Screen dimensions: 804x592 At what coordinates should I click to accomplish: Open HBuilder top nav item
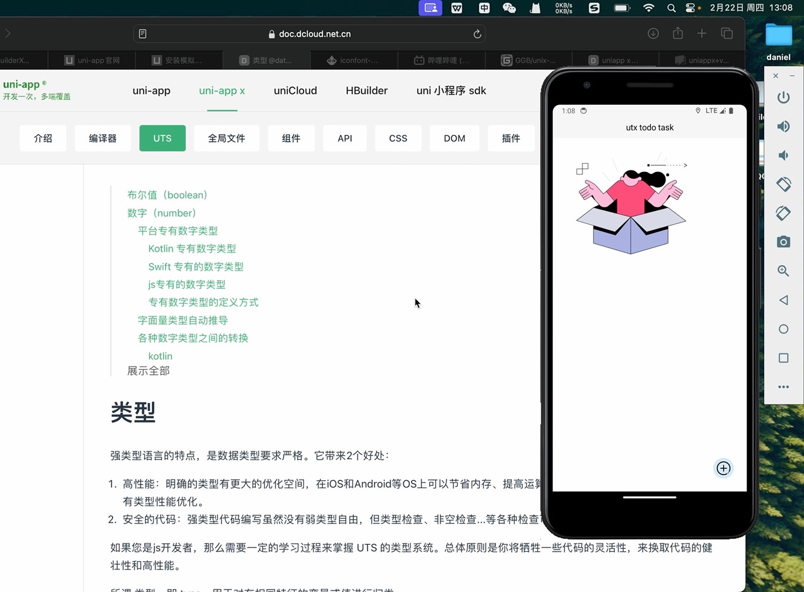(x=367, y=90)
